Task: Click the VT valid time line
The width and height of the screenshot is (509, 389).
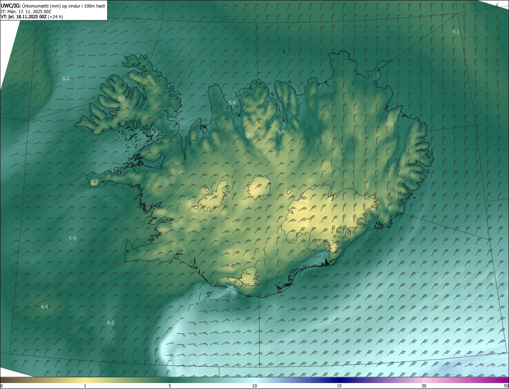Action: [x=32, y=17]
